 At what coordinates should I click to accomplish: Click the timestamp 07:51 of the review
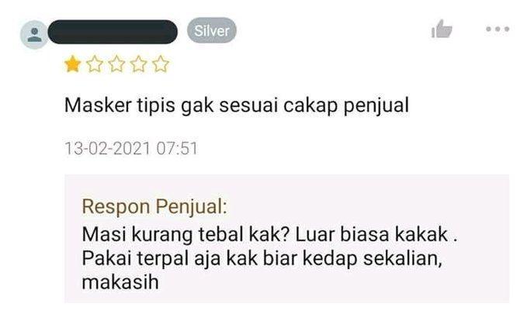click(177, 148)
